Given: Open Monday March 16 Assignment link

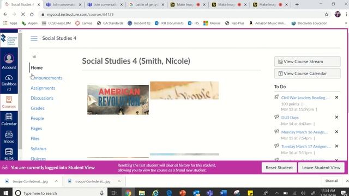Looking at the screenshot, I should click(304, 132).
